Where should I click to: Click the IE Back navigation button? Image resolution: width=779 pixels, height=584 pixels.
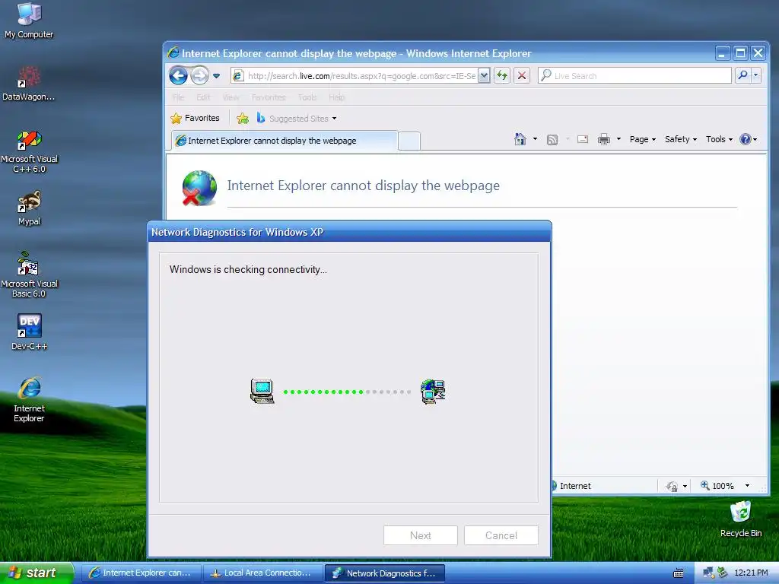(x=178, y=75)
